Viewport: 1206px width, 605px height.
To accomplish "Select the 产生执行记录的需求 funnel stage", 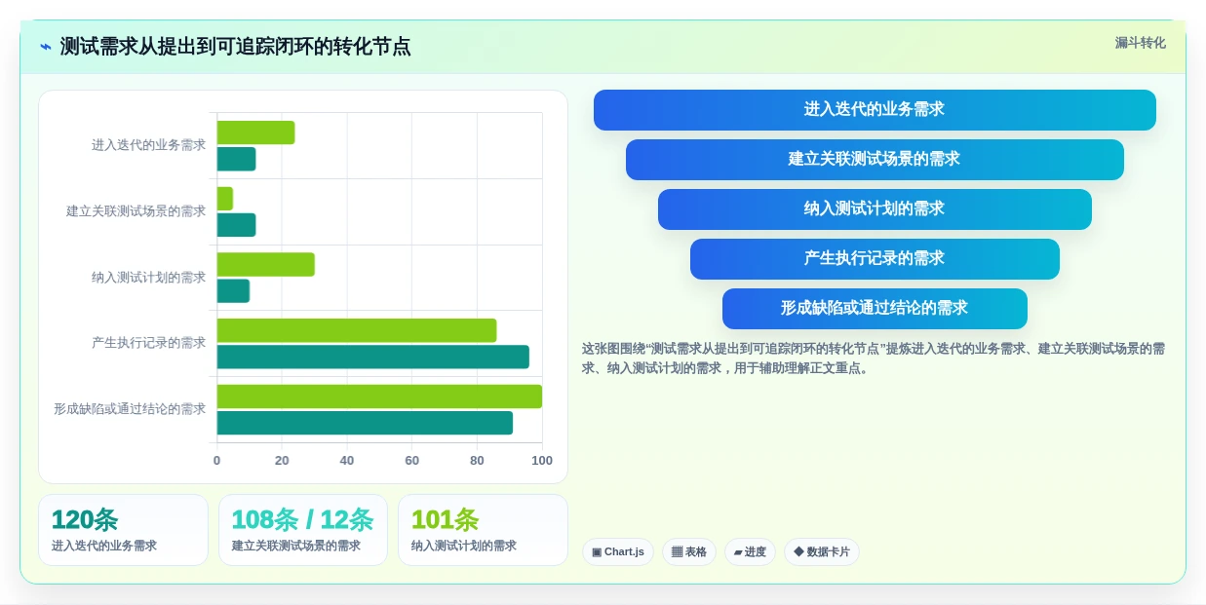I will point(875,259).
